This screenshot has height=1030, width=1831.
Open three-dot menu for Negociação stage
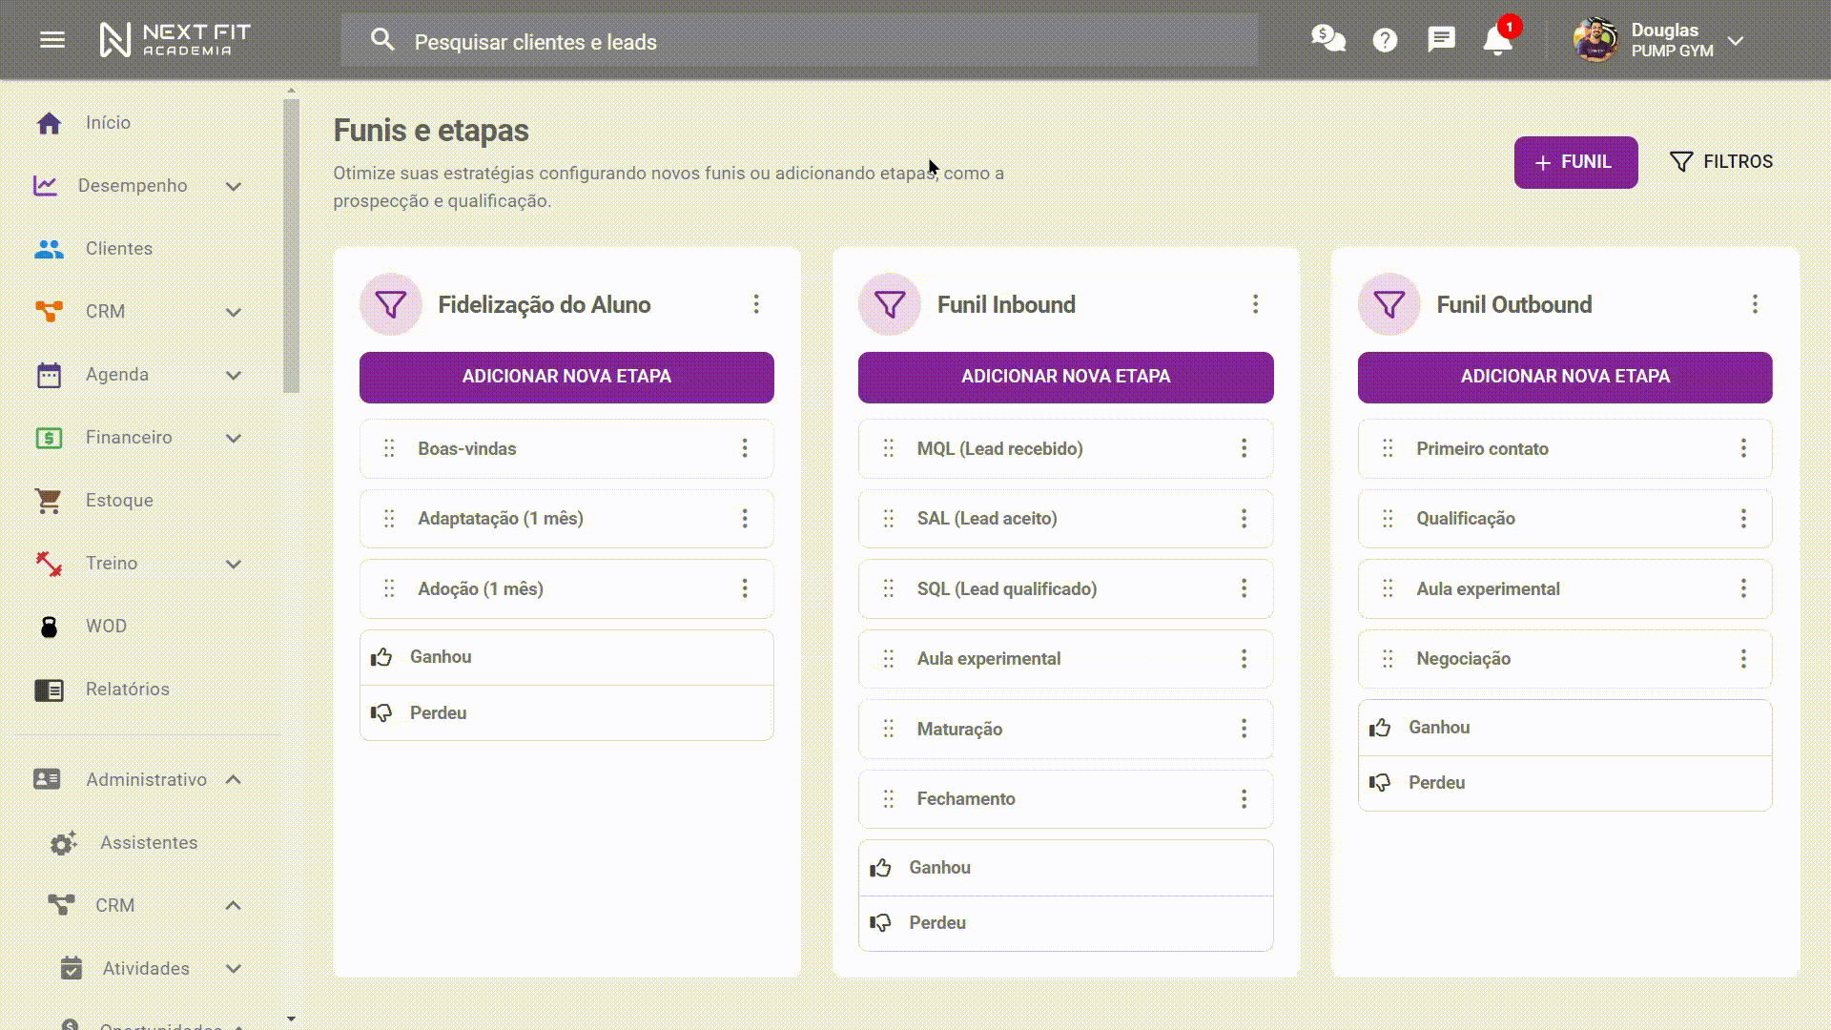click(1743, 659)
